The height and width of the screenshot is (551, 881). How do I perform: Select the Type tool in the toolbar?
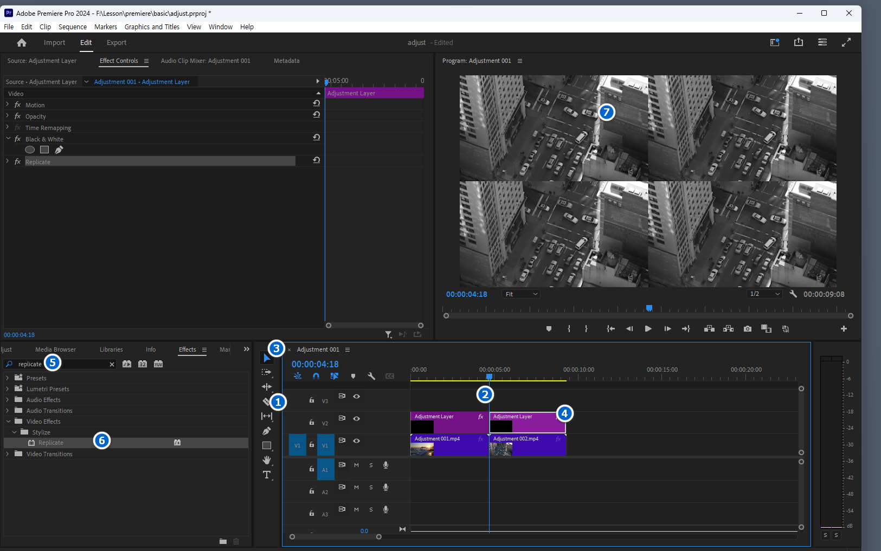(267, 475)
